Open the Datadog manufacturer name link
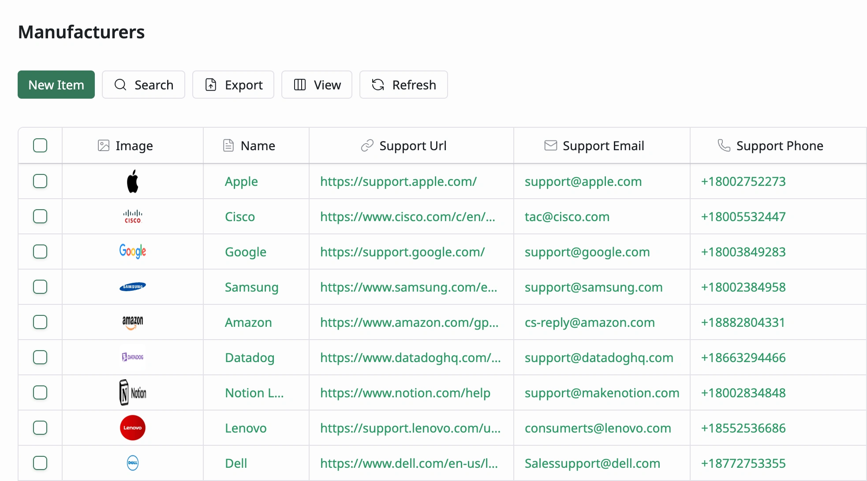Image resolution: width=867 pixels, height=481 pixels. click(250, 358)
